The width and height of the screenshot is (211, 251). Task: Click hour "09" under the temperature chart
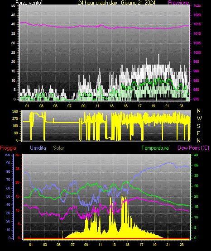point(86,245)
